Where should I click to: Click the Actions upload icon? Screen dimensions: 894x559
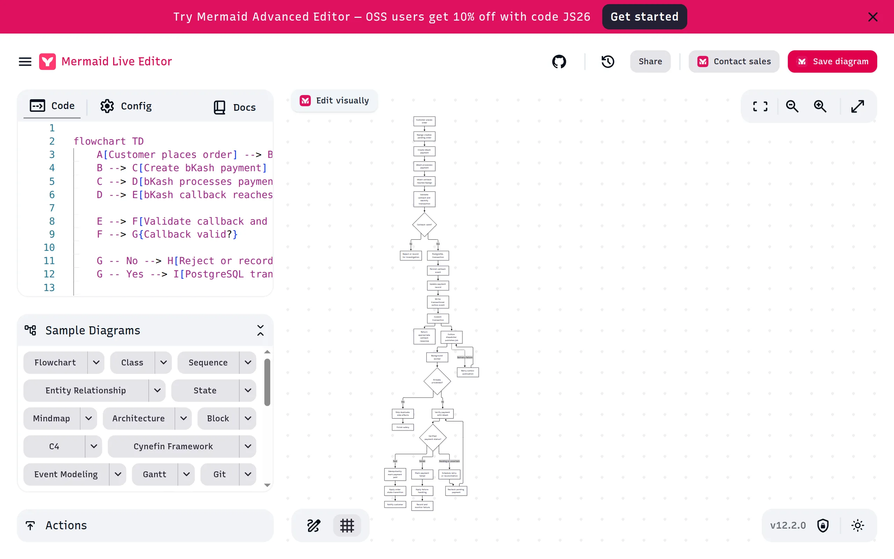(x=30, y=525)
